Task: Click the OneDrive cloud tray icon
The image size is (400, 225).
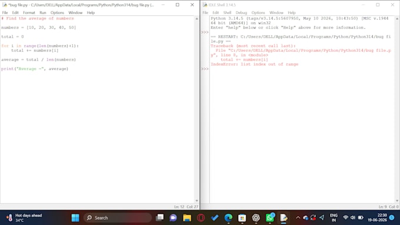Action: (305, 217)
